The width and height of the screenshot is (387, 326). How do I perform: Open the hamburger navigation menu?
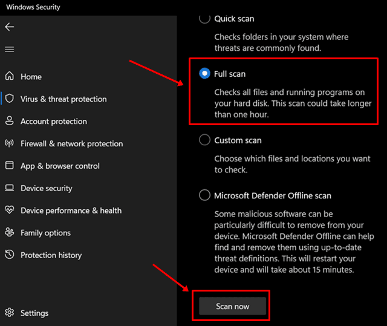tap(9, 50)
